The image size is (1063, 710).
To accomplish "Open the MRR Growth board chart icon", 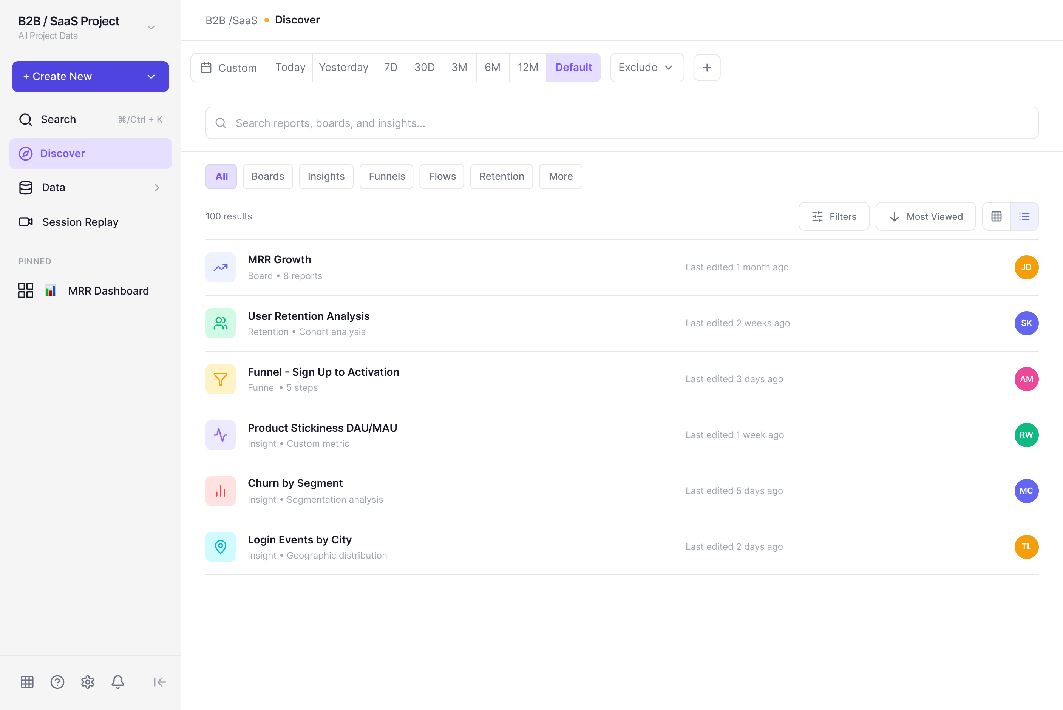I will click(x=220, y=267).
